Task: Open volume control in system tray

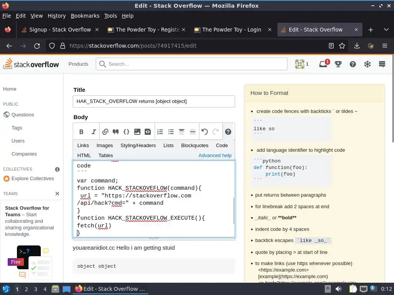Action: point(339,289)
